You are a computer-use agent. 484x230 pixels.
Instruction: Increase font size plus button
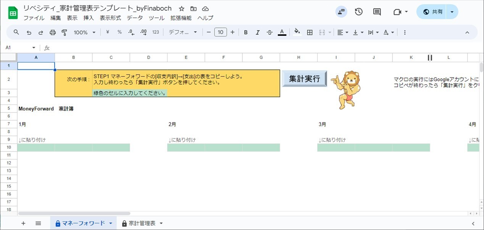click(232, 32)
